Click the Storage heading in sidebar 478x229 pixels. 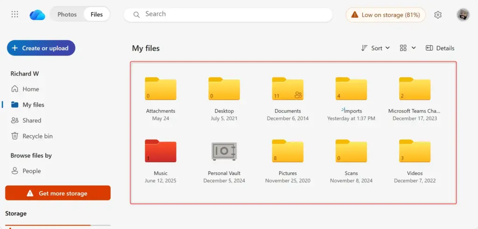pyautogui.click(x=16, y=214)
